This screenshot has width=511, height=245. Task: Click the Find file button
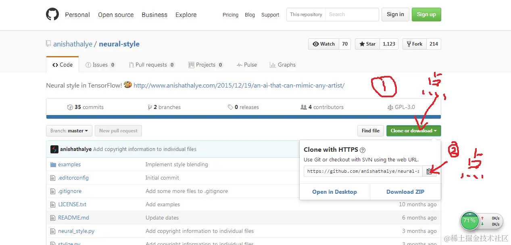(370, 131)
